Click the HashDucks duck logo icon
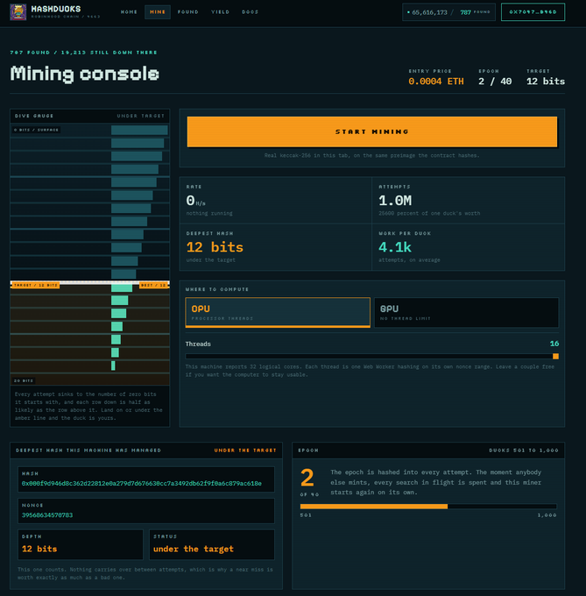586x596 pixels. (18, 11)
